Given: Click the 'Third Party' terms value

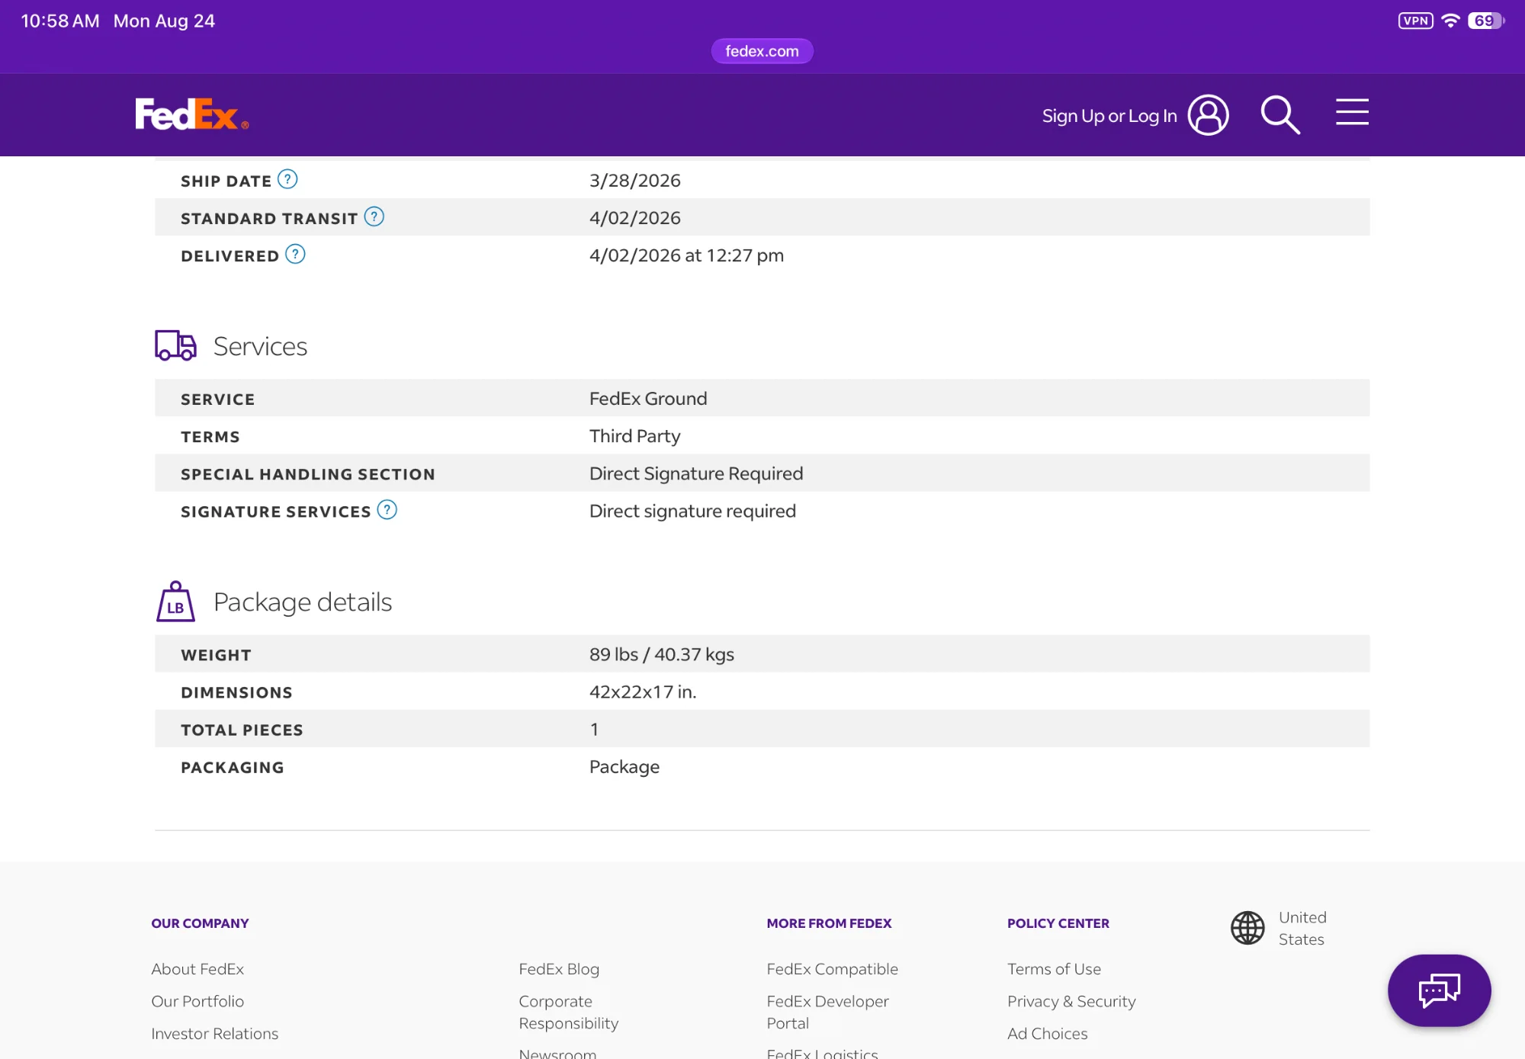Looking at the screenshot, I should coord(635,436).
